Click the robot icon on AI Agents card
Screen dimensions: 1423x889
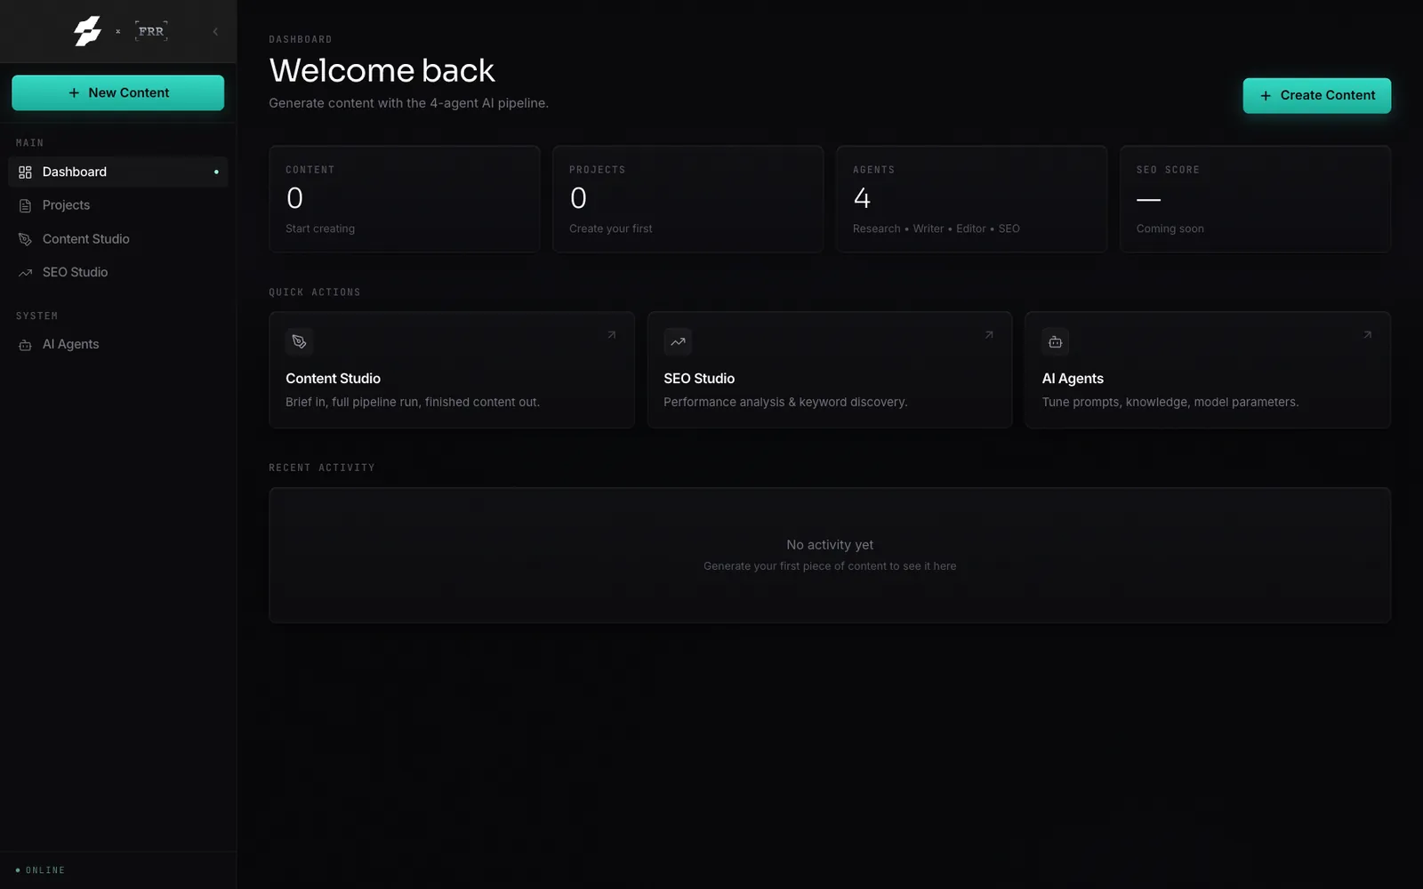(1056, 341)
